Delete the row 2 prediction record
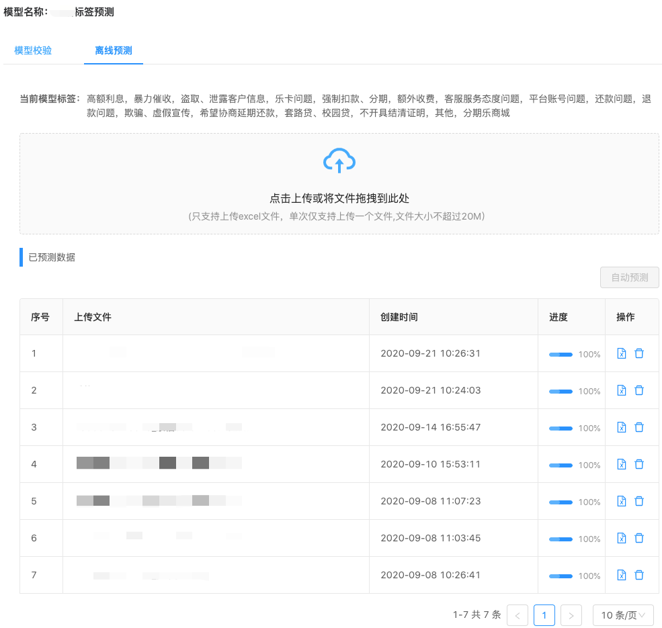This screenshot has height=628, width=662. click(639, 390)
